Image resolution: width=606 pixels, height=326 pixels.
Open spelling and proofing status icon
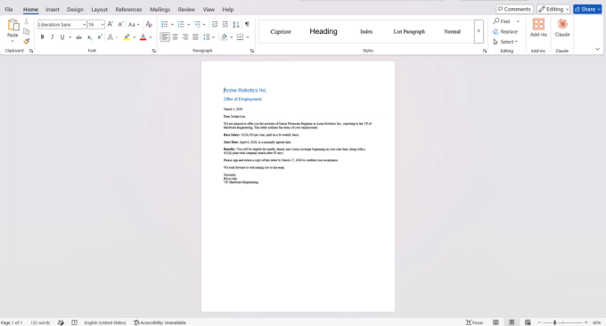tap(61, 322)
